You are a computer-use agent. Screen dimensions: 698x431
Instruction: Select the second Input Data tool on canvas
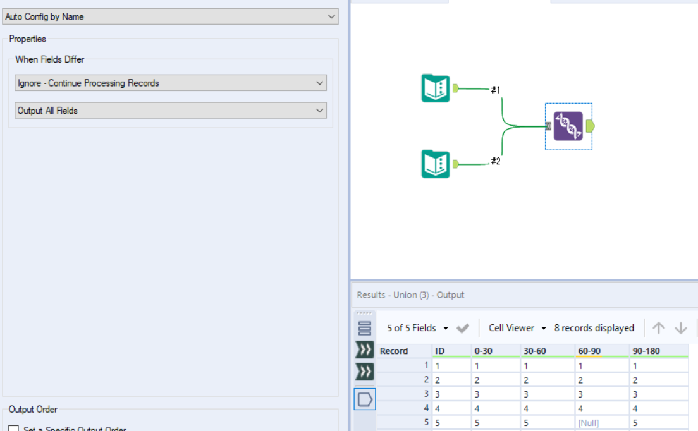pyautogui.click(x=435, y=163)
